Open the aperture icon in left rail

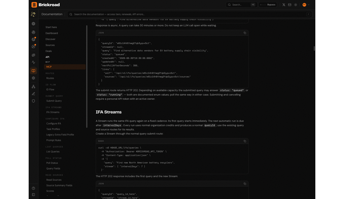click(x=34, y=24)
